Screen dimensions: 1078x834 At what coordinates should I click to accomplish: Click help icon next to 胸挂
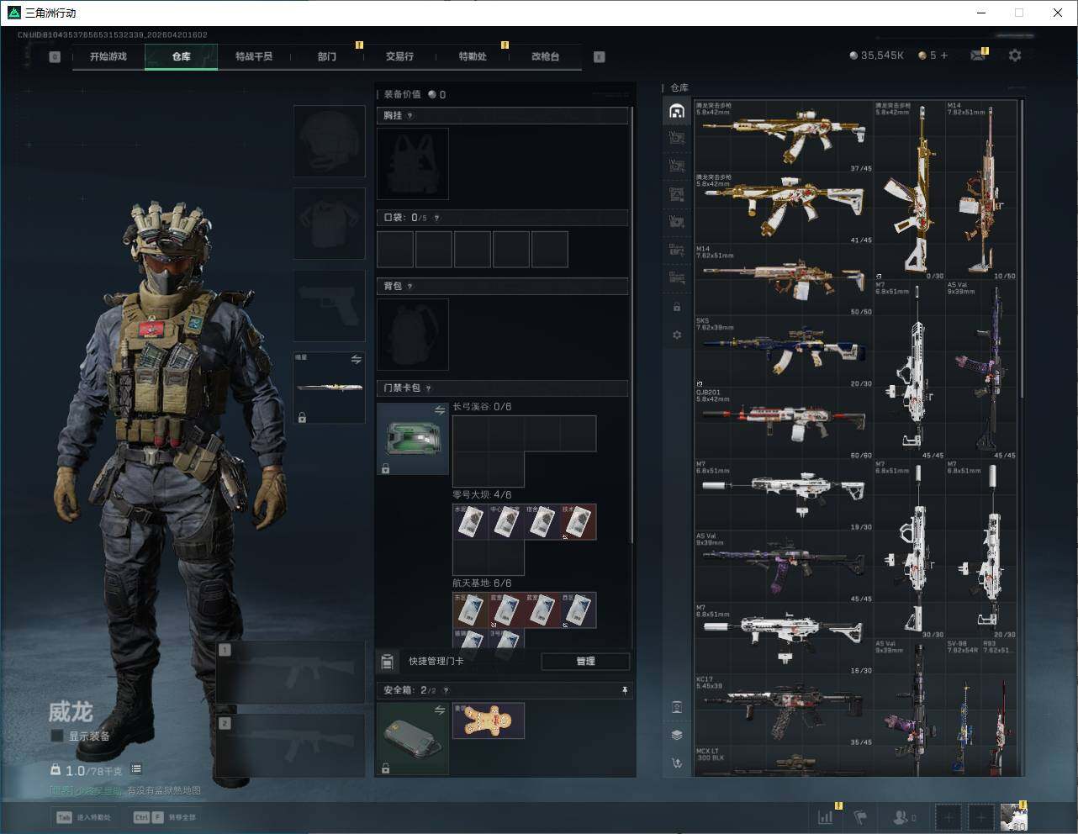(410, 116)
